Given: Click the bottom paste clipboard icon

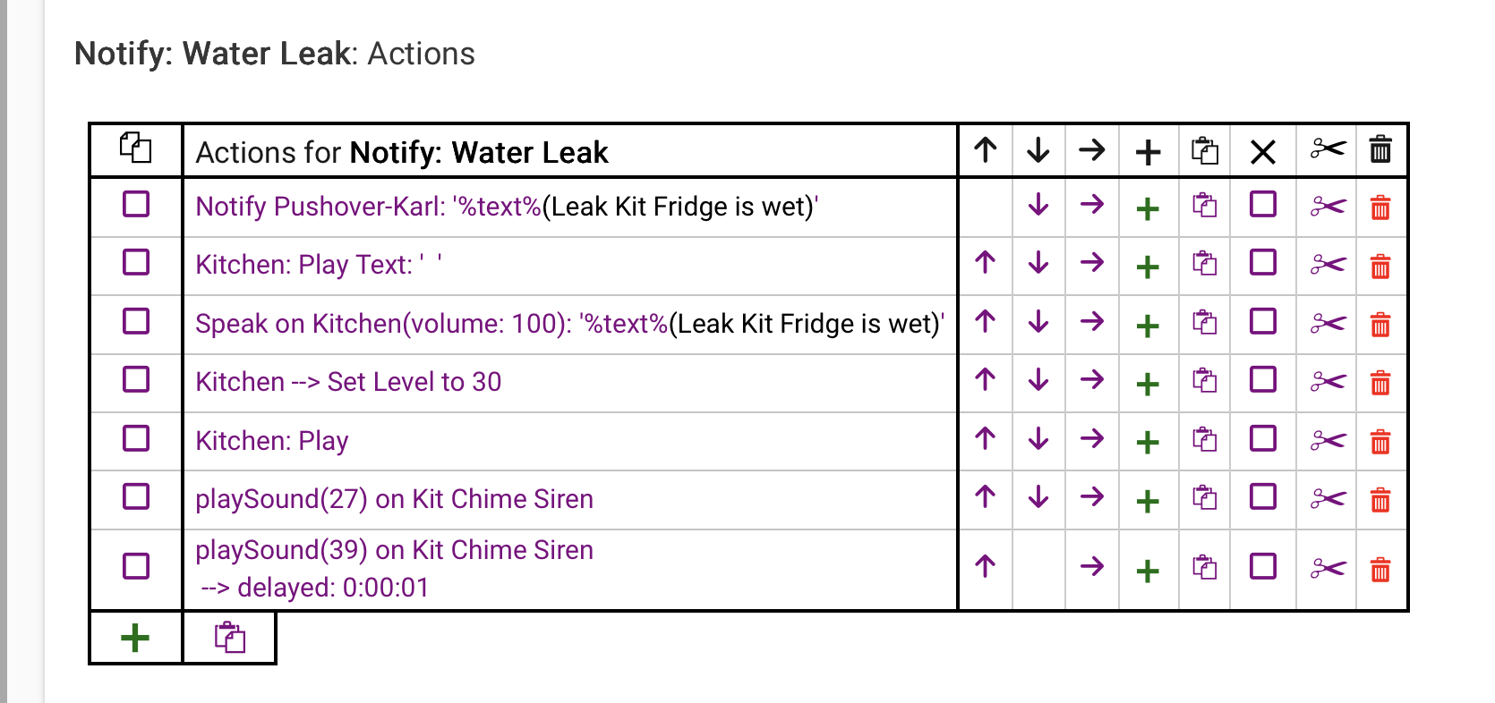Looking at the screenshot, I should click(x=230, y=638).
